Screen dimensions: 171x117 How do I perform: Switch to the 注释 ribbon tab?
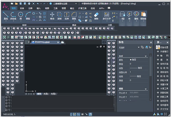30,9
